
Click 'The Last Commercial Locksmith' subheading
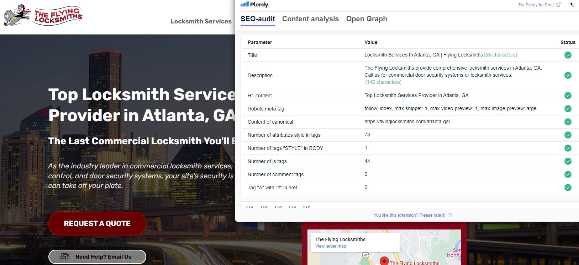[142, 141]
